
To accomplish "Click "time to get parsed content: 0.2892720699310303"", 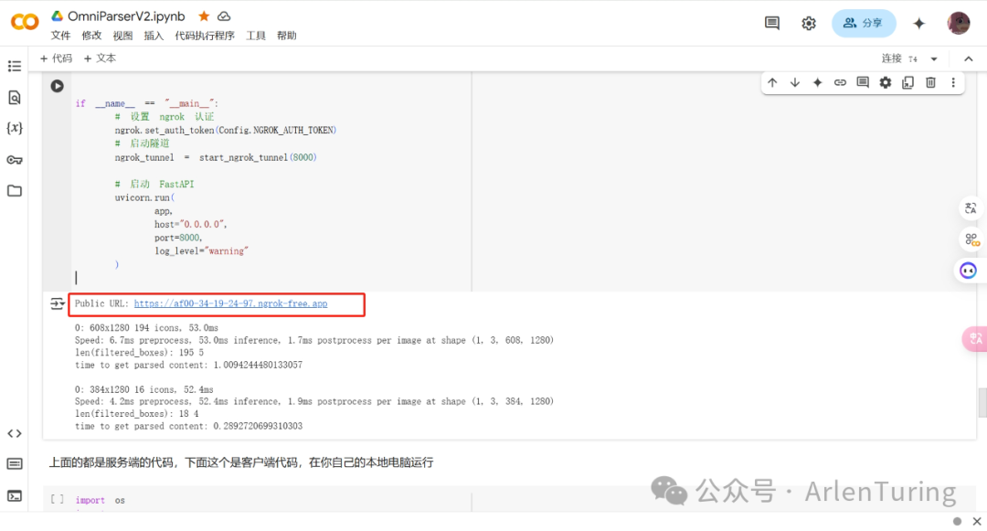I will click(x=189, y=427).
